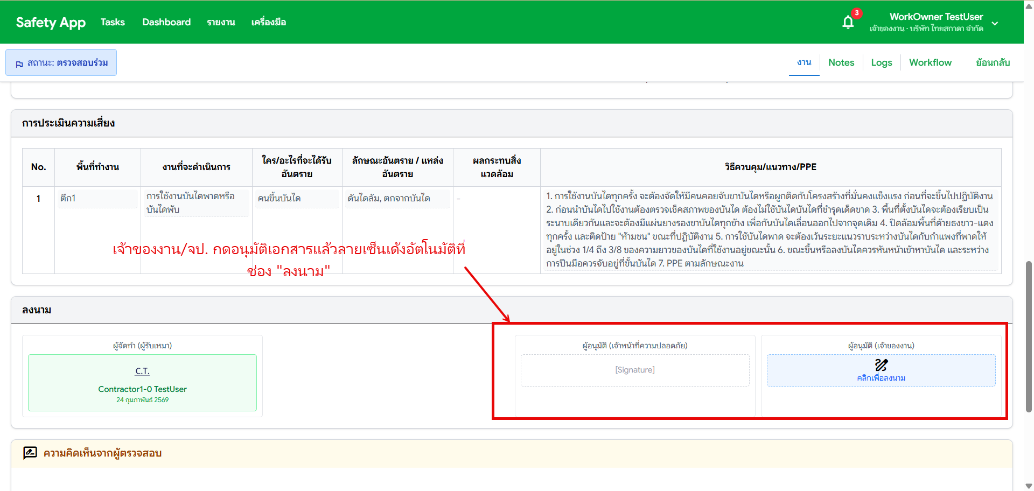Screen dimensions: 1034x491
Task: Open the Tasks menu
Action: [x=113, y=22]
